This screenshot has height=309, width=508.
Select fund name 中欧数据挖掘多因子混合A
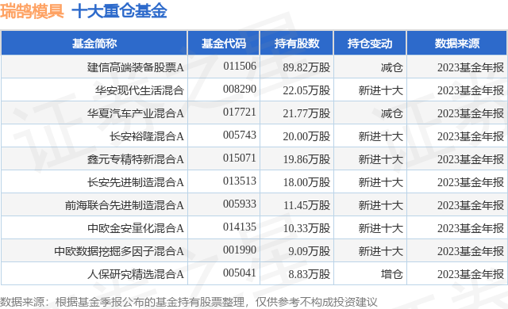(119, 251)
